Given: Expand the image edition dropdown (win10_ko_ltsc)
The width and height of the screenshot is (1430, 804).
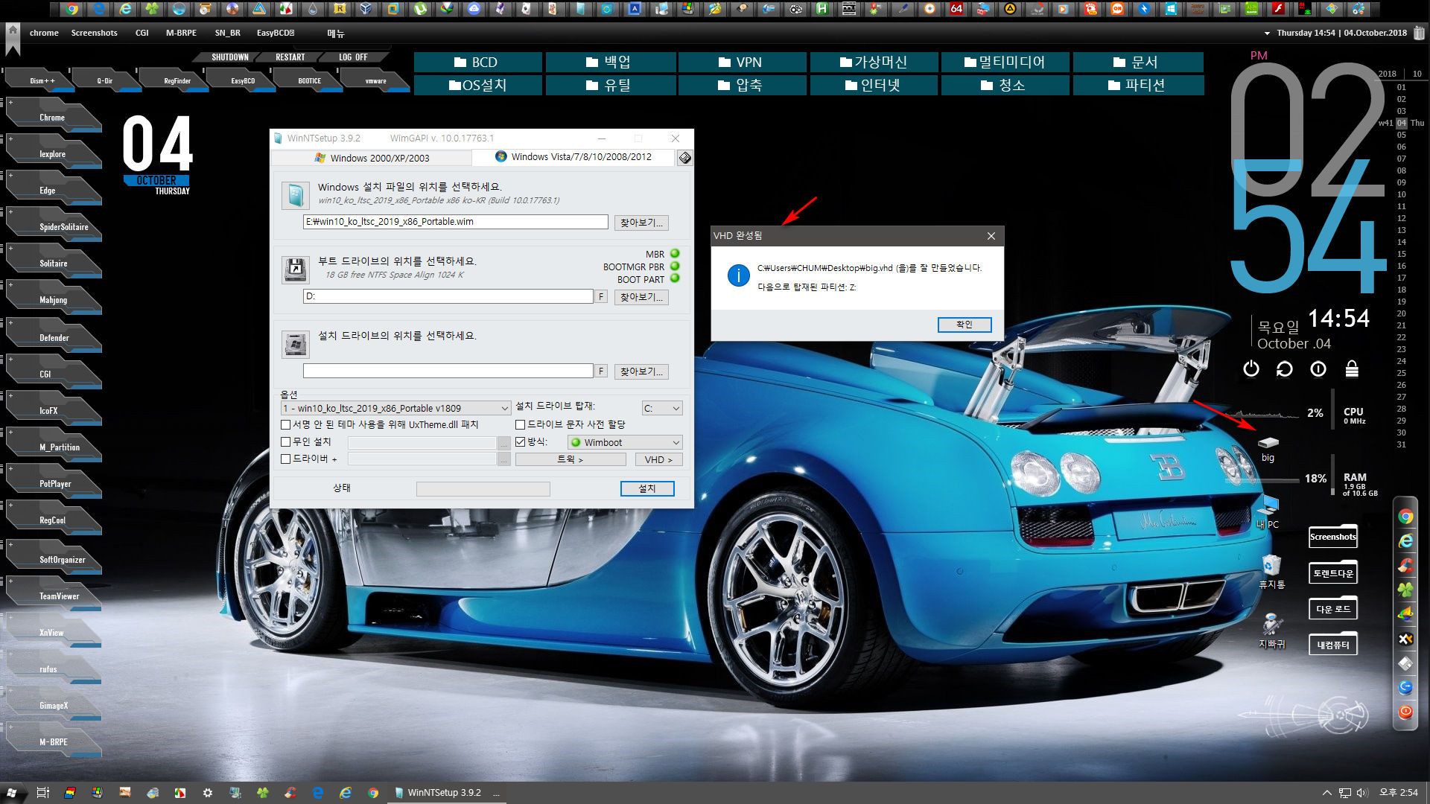Looking at the screenshot, I should pos(395,408).
